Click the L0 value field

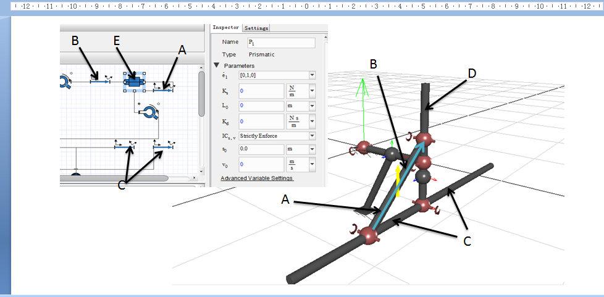tap(261, 106)
